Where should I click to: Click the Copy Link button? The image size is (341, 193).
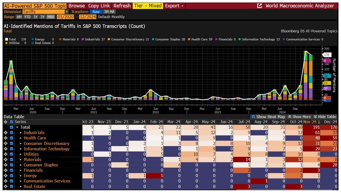100,6
